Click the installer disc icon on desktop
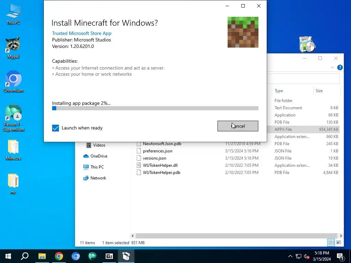Screen dimensions: 351x263 307,44
